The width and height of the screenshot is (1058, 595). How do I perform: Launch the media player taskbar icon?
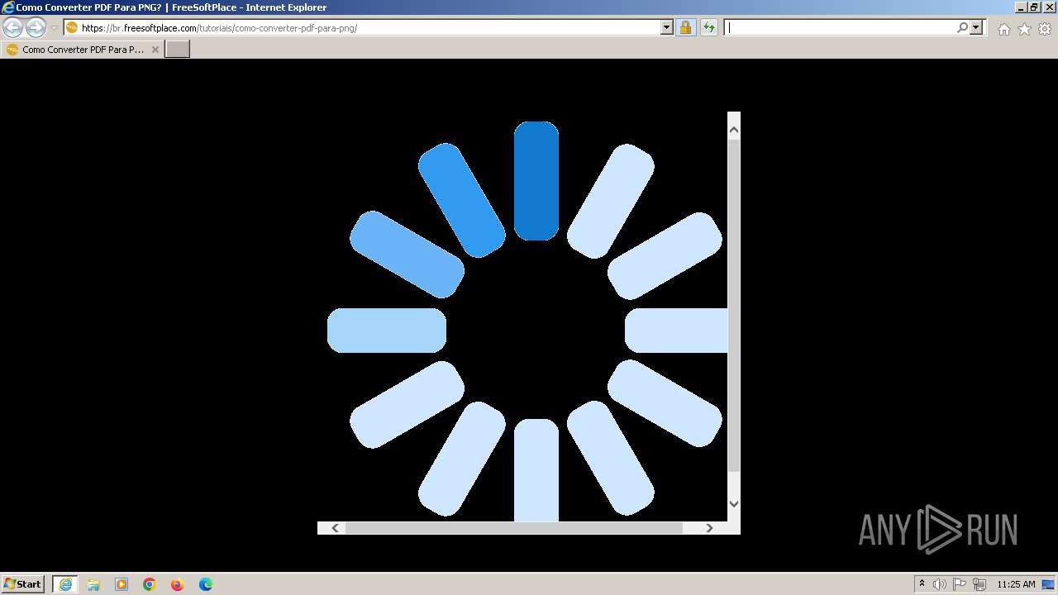(x=122, y=584)
